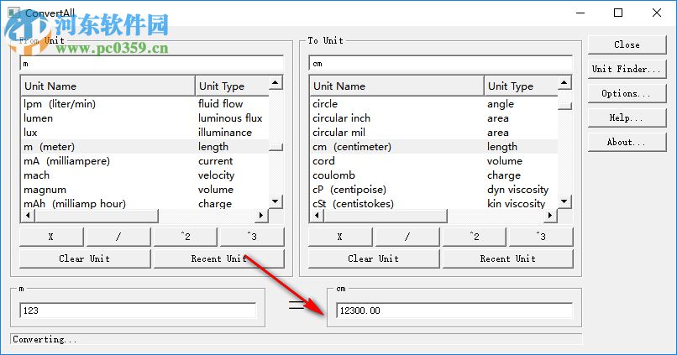Viewport: 677px width, 355px height.
Task: Click the down arrow of To Unit list scrollbar
Action: coord(564,201)
